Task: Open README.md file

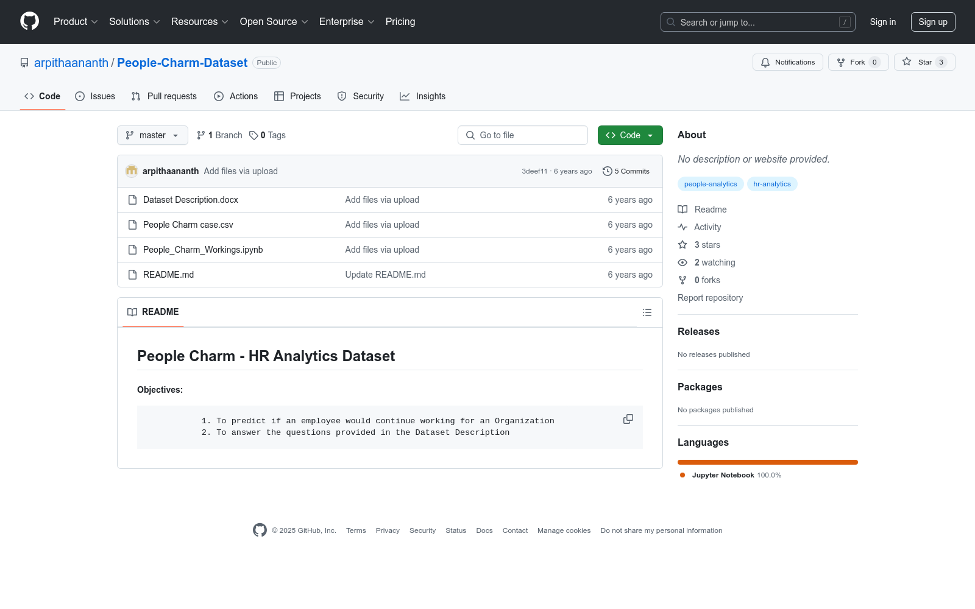Action: pyautogui.click(x=168, y=275)
